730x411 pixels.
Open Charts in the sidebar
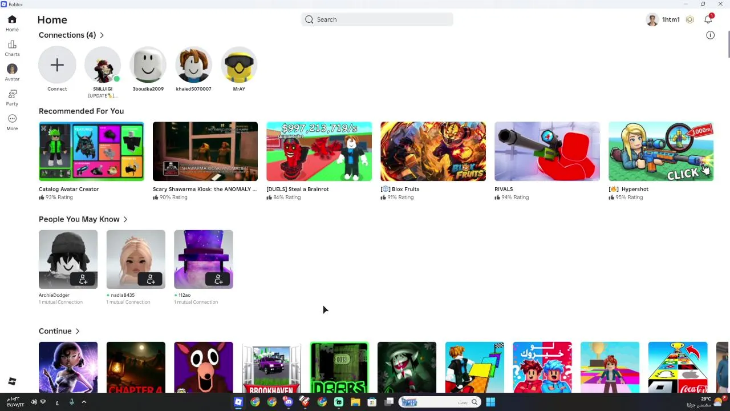tap(12, 45)
